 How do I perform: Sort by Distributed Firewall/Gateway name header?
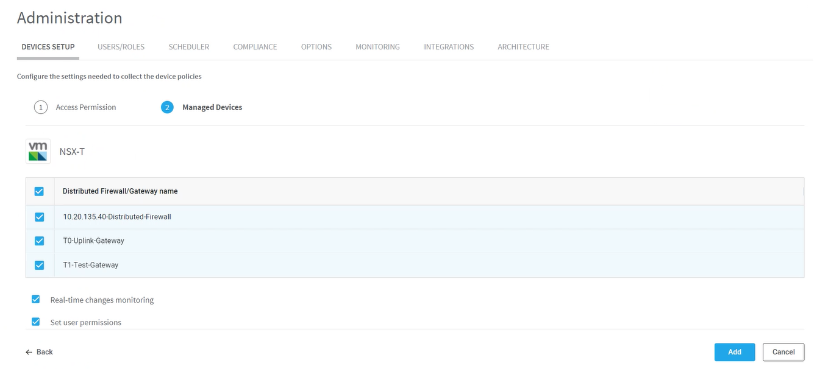(120, 191)
